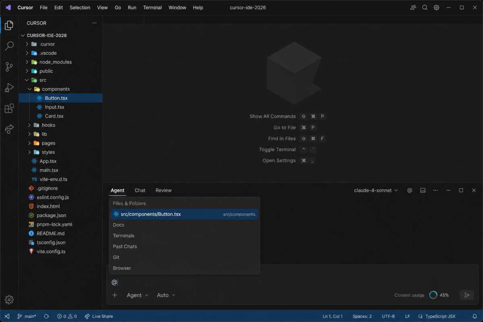Click the title bar search icon
This screenshot has width=483, height=322.
425,8
